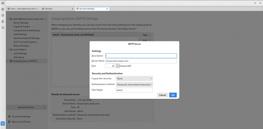Open the Address Book space icon
The image size is (263, 129).
[3, 9]
